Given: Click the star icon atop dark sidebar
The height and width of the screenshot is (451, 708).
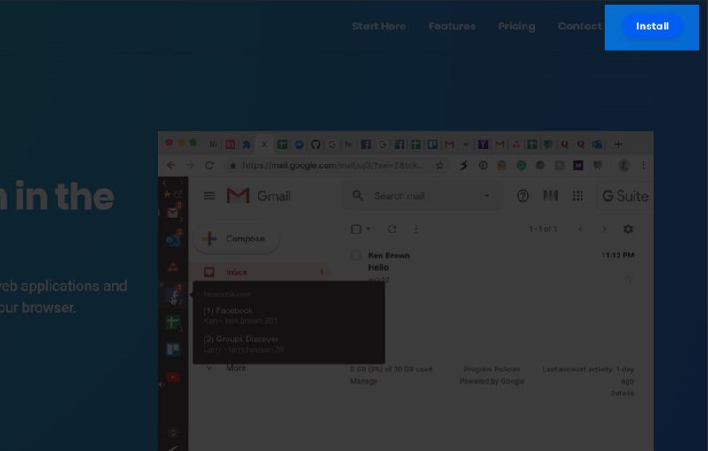Looking at the screenshot, I should 167,194.
